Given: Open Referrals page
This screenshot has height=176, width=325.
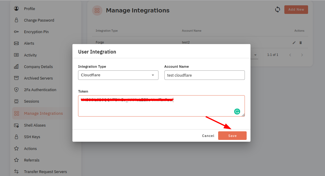Looking at the screenshot, I should tap(32, 160).
